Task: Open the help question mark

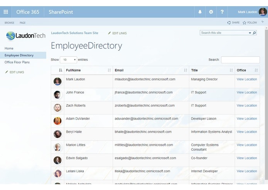Action: point(222,12)
